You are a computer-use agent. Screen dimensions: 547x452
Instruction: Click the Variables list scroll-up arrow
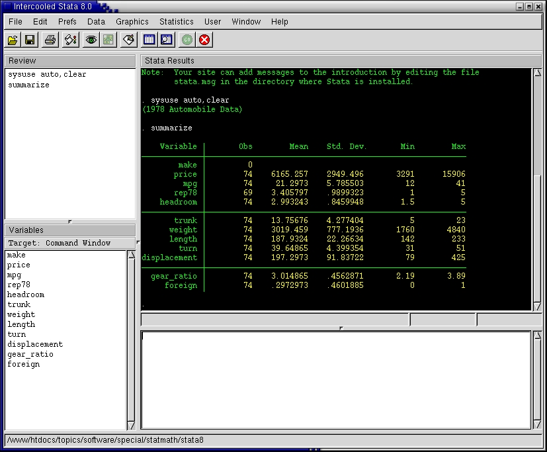tap(132, 255)
